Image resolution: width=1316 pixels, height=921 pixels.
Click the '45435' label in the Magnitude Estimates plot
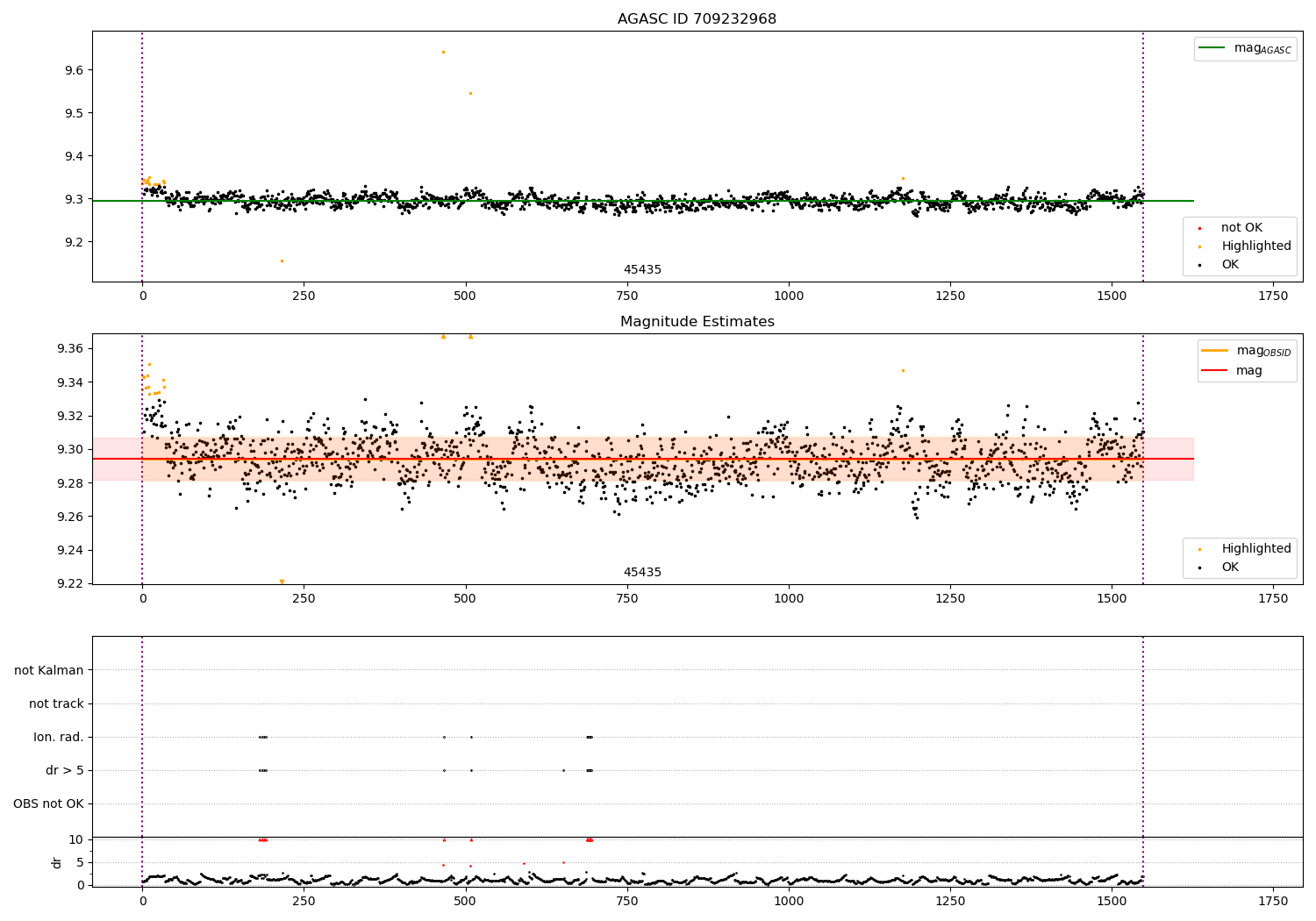point(642,573)
